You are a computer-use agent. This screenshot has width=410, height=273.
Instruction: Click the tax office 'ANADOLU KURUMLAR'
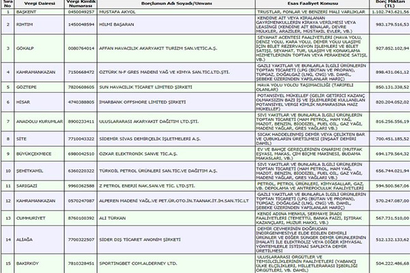tap(40, 121)
